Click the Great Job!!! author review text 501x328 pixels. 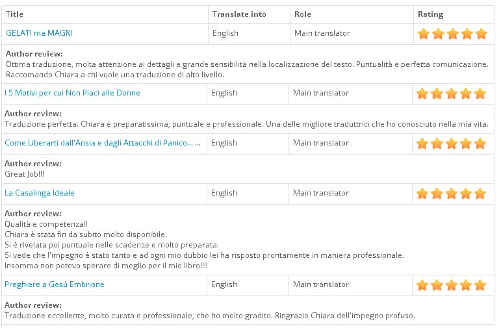click(24, 174)
